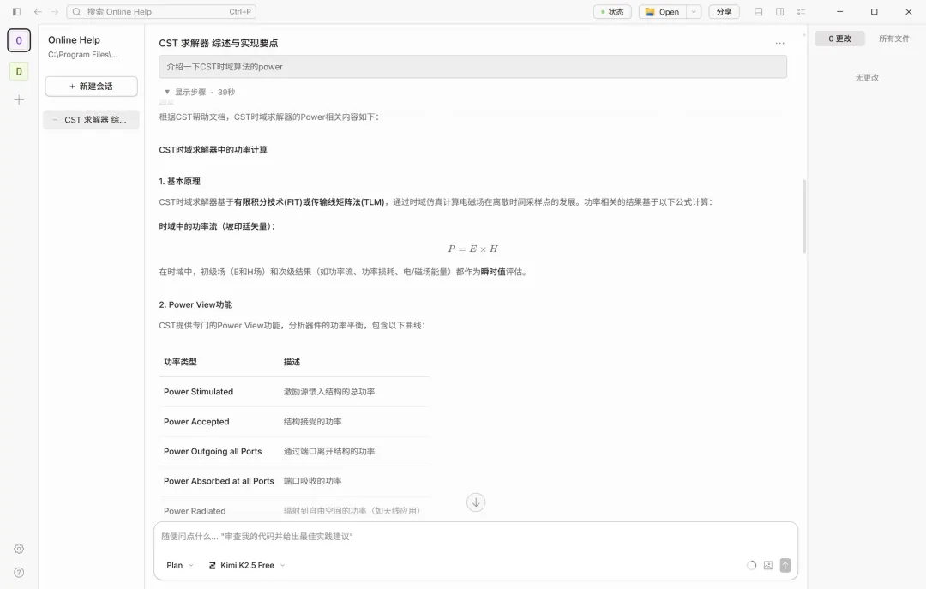Attach an image with picture icon
926x589 pixels.
coord(767,565)
